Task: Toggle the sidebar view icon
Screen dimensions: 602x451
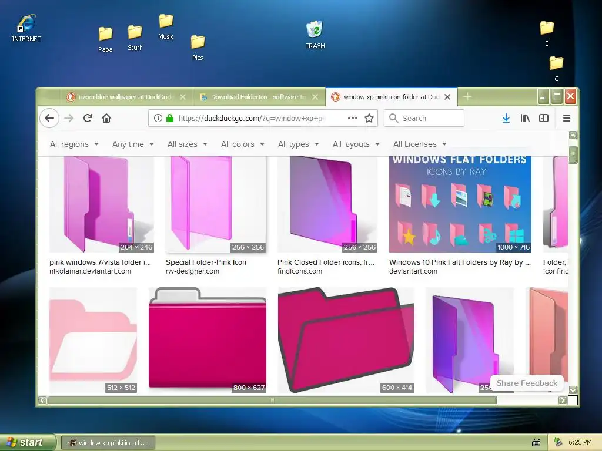Action: pos(544,118)
